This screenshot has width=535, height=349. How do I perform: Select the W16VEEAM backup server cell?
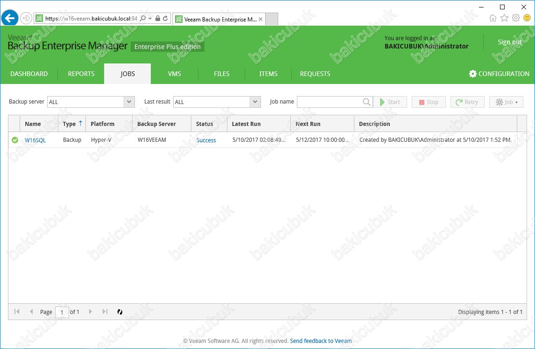click(x=152, y=140)
